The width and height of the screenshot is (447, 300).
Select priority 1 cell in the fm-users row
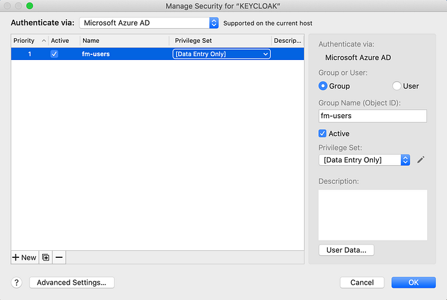pos(29,54)
